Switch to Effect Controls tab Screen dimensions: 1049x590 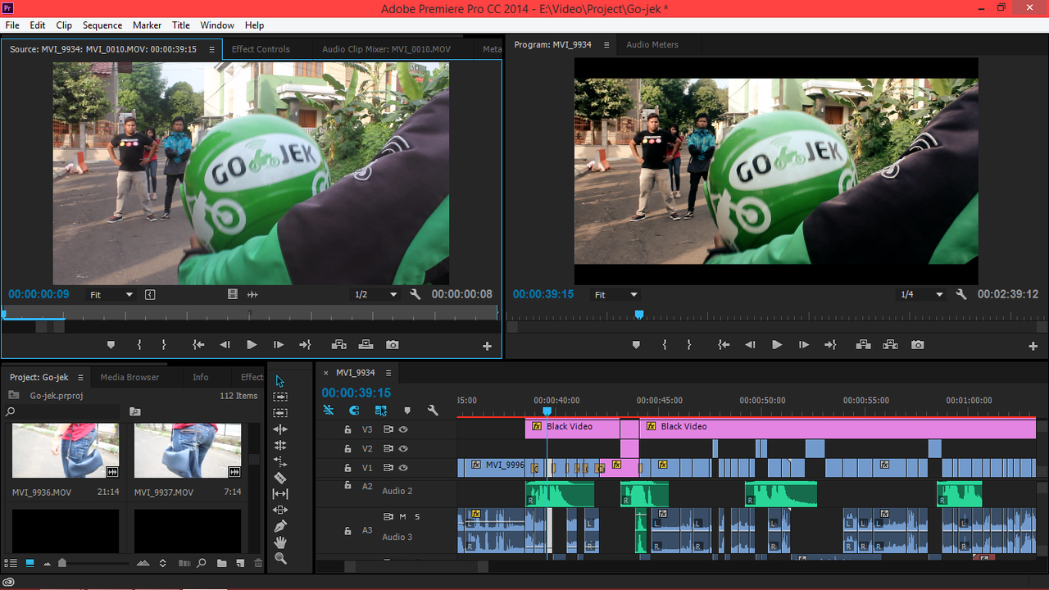pos(261,49)
